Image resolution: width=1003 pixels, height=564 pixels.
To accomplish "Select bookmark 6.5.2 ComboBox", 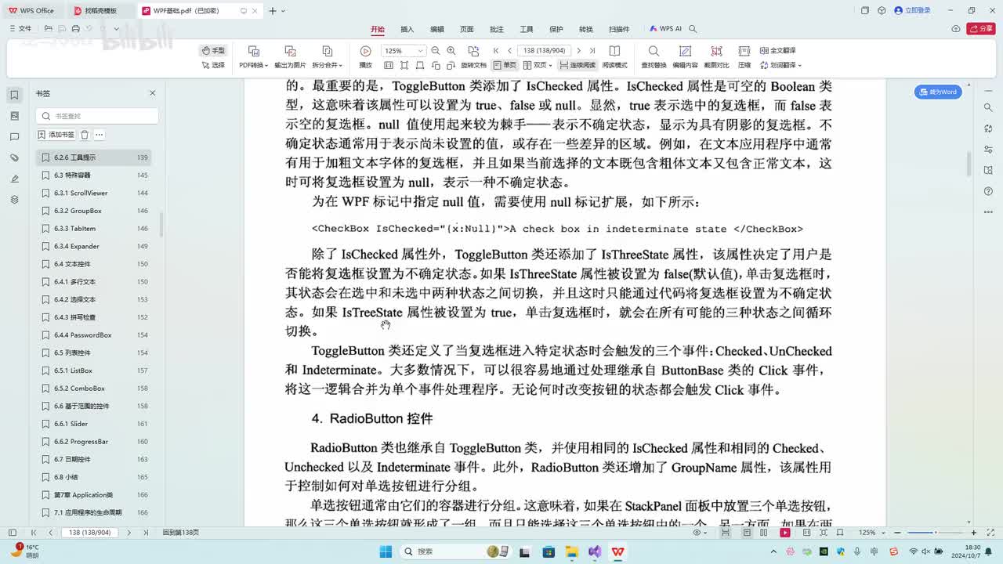I will pos(94,388).
